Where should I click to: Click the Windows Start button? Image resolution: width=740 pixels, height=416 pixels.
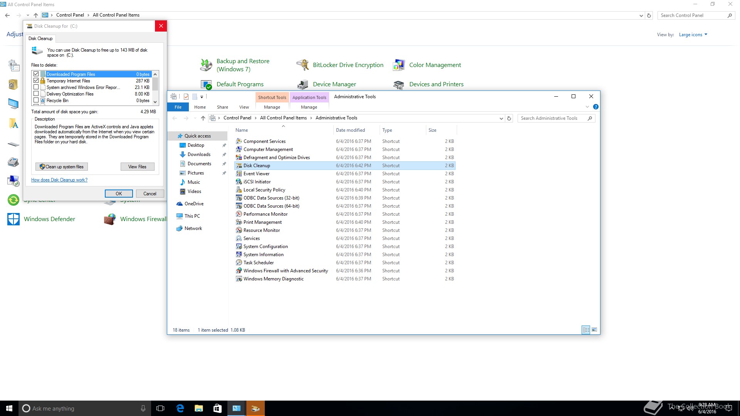9,408
